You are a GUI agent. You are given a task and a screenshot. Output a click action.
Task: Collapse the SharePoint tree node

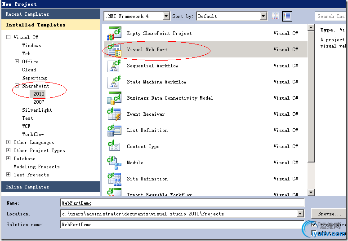pos(17,86)
